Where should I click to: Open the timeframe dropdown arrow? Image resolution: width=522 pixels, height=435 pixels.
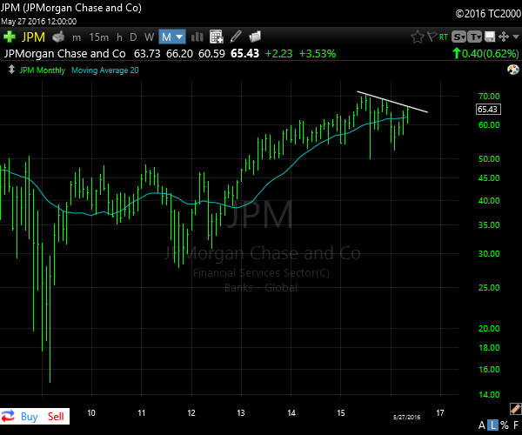click(x=179, y=37)
